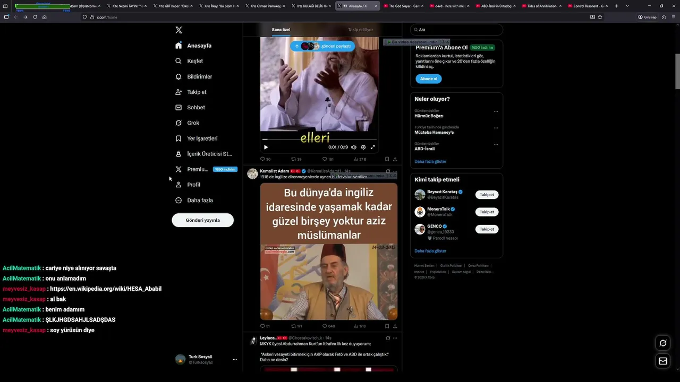Click Daha fazla göster under Kimi takip etmeli
The height and width of the screenshot is (382, 680).
430,251
